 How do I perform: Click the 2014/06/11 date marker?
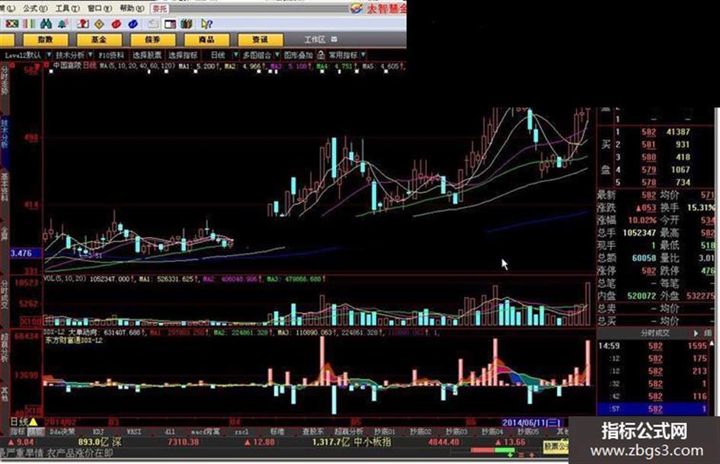click(x=531, y=422)
